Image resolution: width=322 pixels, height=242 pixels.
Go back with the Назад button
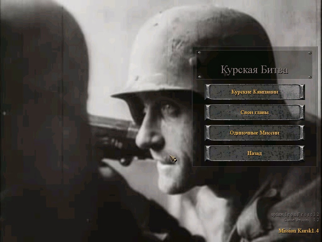tap(255, 153)
